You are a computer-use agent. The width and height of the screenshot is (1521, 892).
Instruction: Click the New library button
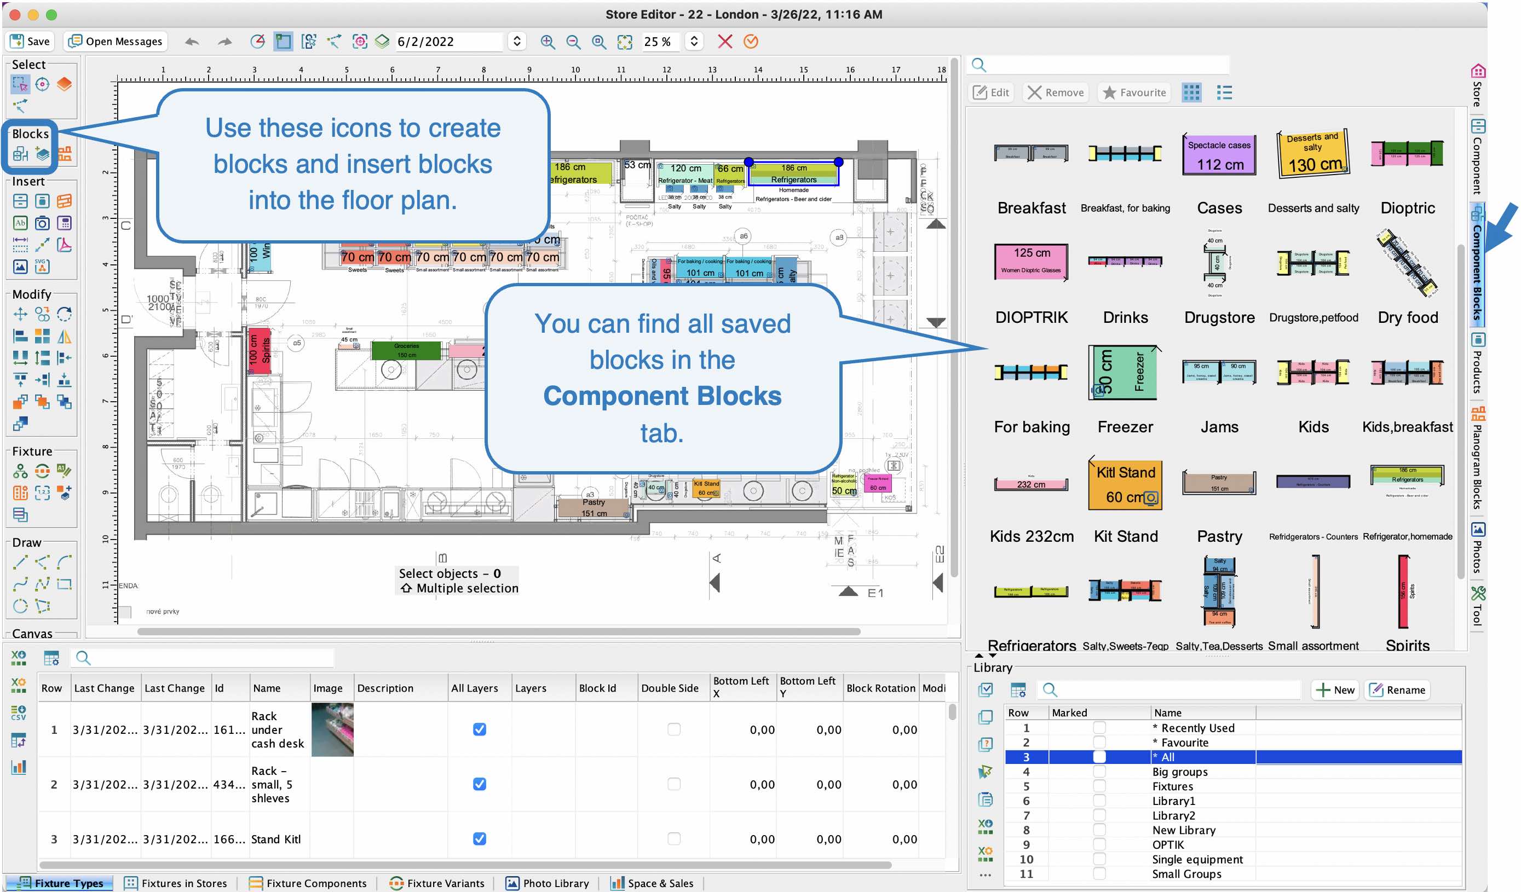pyautogui.click(x=1335, y=690)
